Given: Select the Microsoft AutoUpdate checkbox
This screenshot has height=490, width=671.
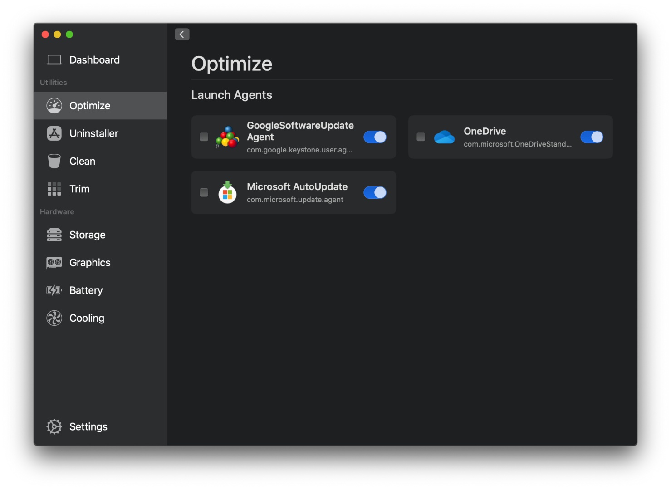Looking at the screenshot, I should pyautogui.click(x=204, y=193).
